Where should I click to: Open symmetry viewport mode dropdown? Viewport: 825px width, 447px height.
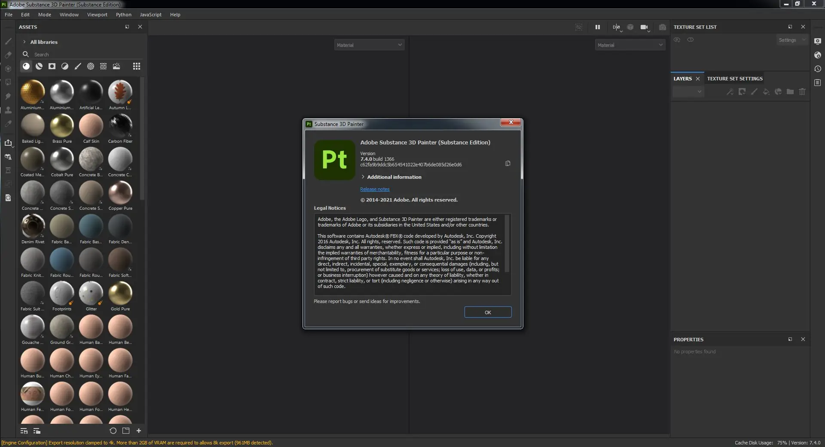coord(617,28)
